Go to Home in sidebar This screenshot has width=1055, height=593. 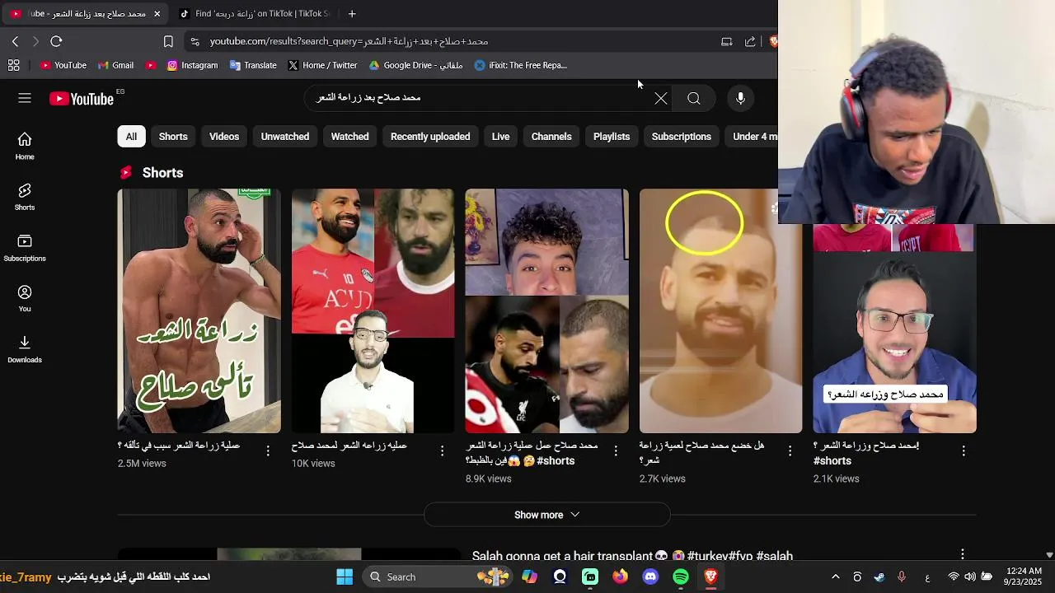click(25, 146)
